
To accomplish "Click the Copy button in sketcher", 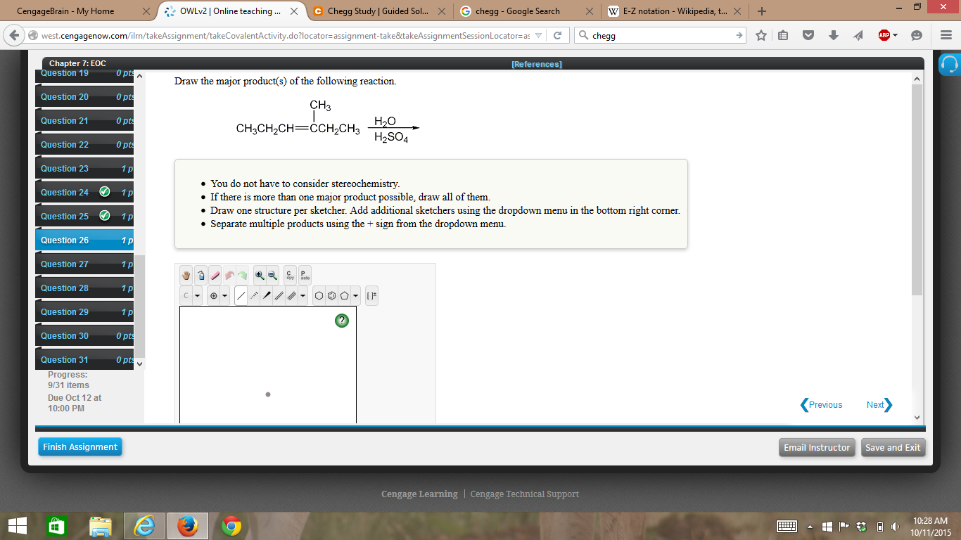I will pos(290,276).
